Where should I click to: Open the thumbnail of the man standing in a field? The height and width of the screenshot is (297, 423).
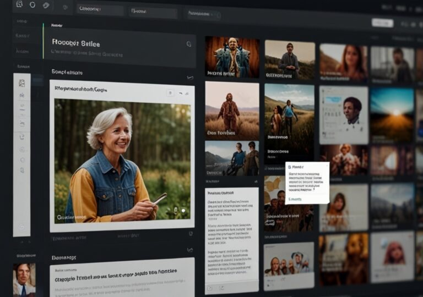290,60
